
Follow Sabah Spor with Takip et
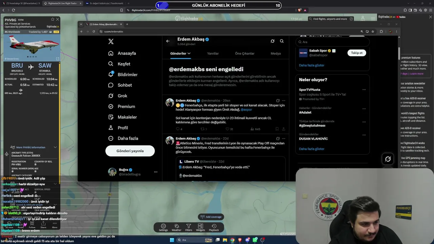tap(357, 53)
